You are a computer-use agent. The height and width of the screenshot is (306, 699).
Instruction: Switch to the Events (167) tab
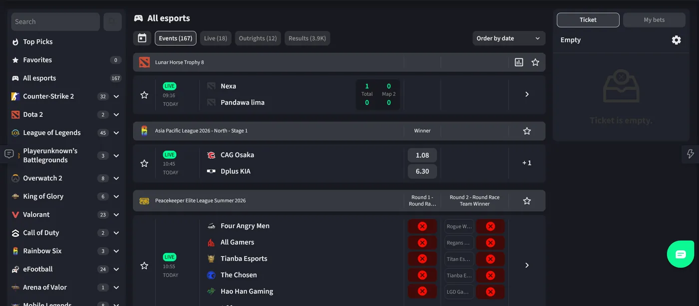point(175,38)
